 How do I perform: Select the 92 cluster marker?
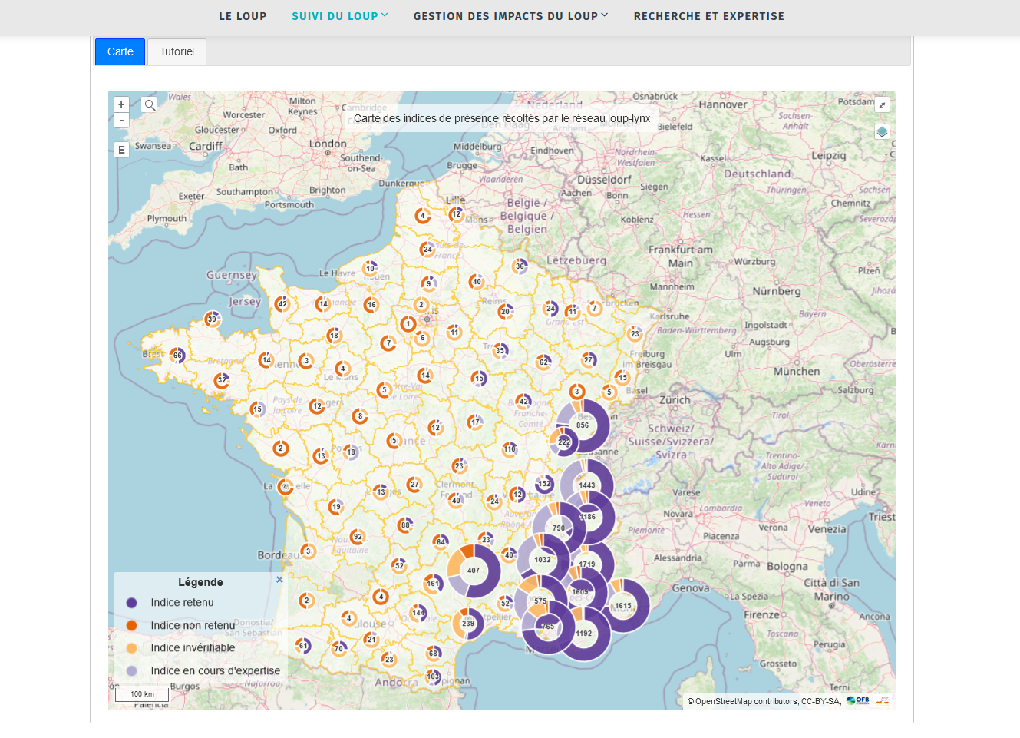[358, 537]
